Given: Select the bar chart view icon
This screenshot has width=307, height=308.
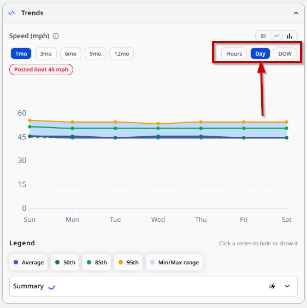Looking at the screenshot, I should click(290, 36).
